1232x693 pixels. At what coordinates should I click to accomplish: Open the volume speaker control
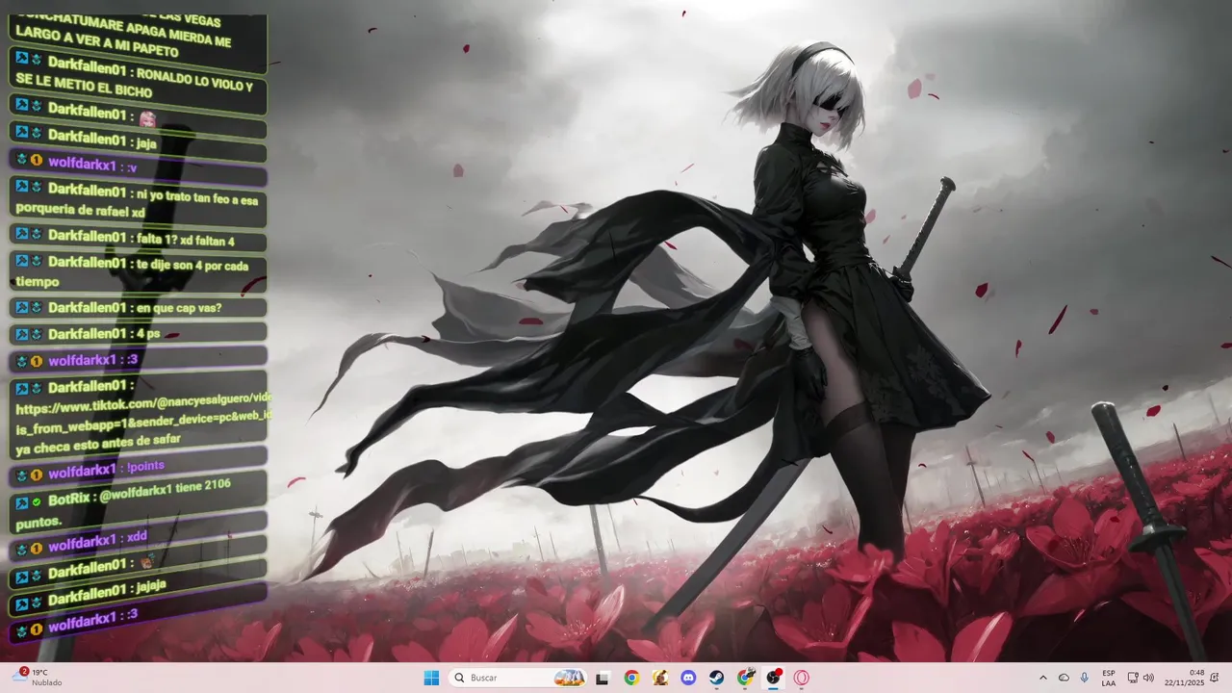(1148, 678)
